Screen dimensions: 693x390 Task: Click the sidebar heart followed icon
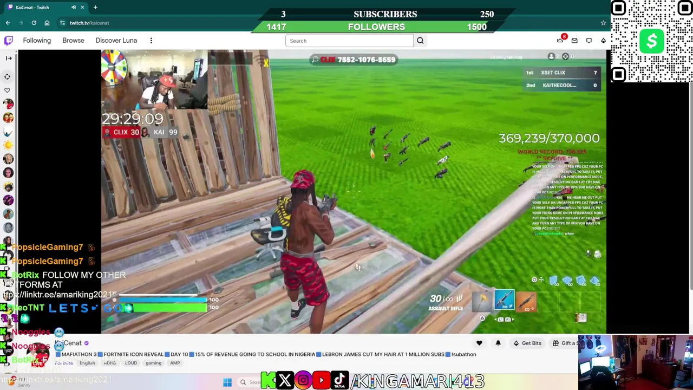pos(7,90)
